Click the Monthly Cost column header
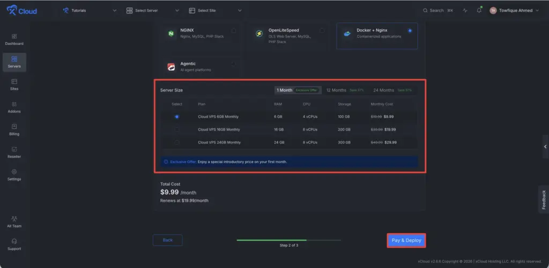The height and width of the screenshot is (268, 549). (382, 104)
